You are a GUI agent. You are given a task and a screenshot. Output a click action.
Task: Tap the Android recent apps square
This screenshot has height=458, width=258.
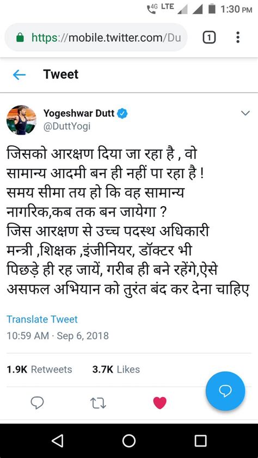tap(200, 441)
